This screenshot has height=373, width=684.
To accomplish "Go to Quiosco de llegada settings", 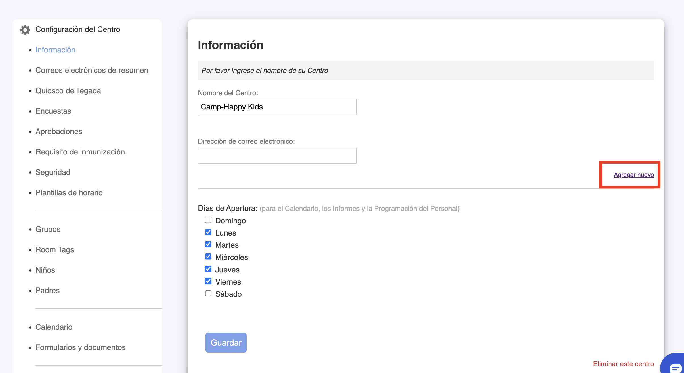I will tap(68, 91).
